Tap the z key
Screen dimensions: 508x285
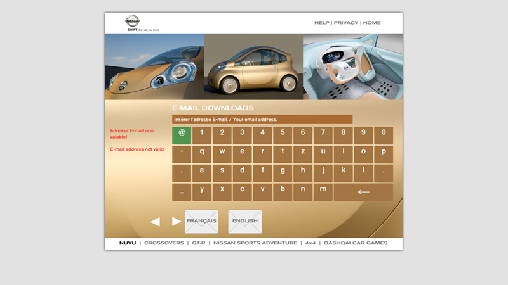[x=303, y=155]
